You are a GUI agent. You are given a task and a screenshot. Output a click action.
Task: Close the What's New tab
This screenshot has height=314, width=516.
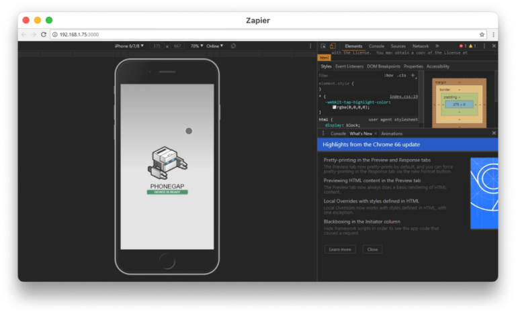(376, 134)
